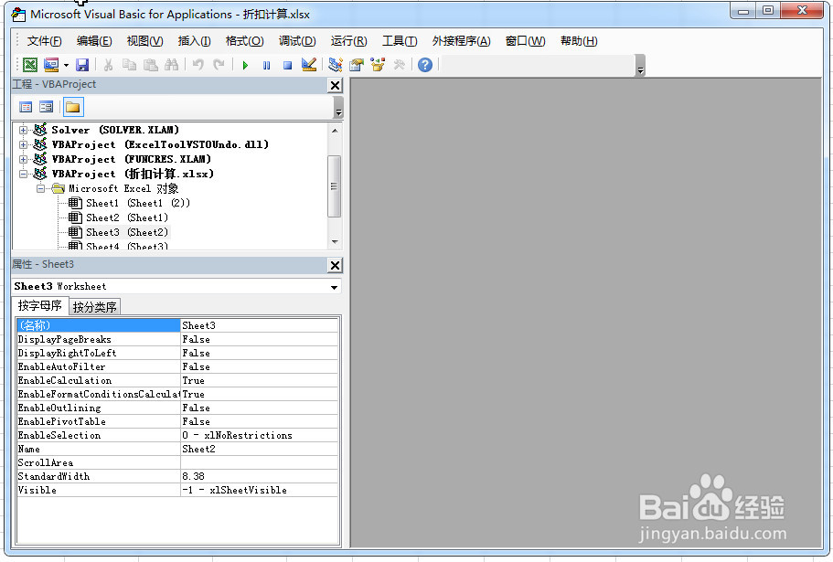Click project tree scrollbar up arrow
833x562 pixels.
334,130
